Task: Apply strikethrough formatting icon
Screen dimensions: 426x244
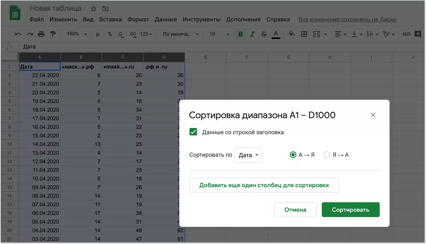Action: pyautogui.click(x=264, y=34)
